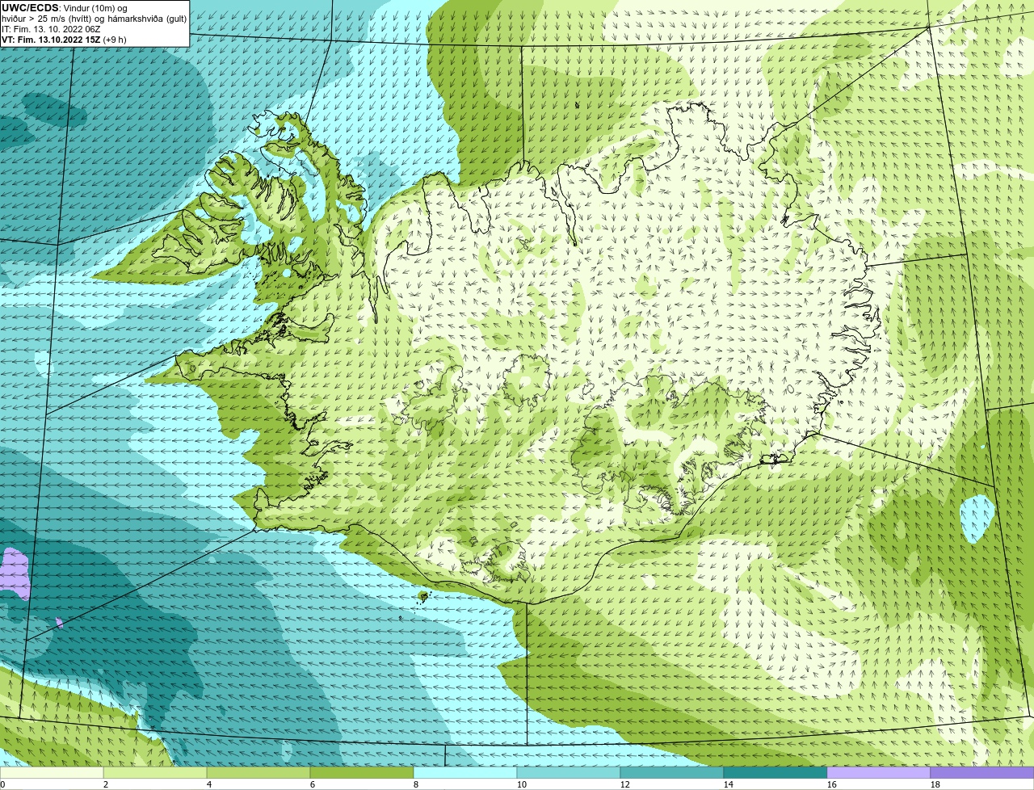Screen dimensions: 1034x790
Task: Click the pale yellow 0–2 m/s scale swatch
Action: pyautogui.click(x=52, y=772)
